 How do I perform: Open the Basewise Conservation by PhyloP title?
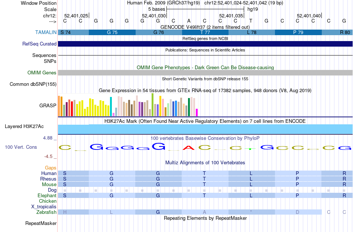(205, 138)
